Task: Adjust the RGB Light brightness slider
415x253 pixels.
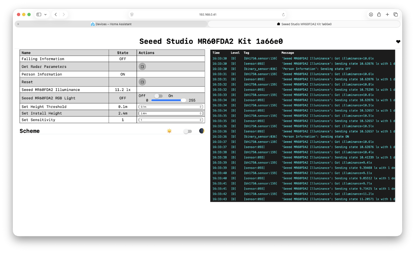Action: pyautogui.click(x=169, y=100)
